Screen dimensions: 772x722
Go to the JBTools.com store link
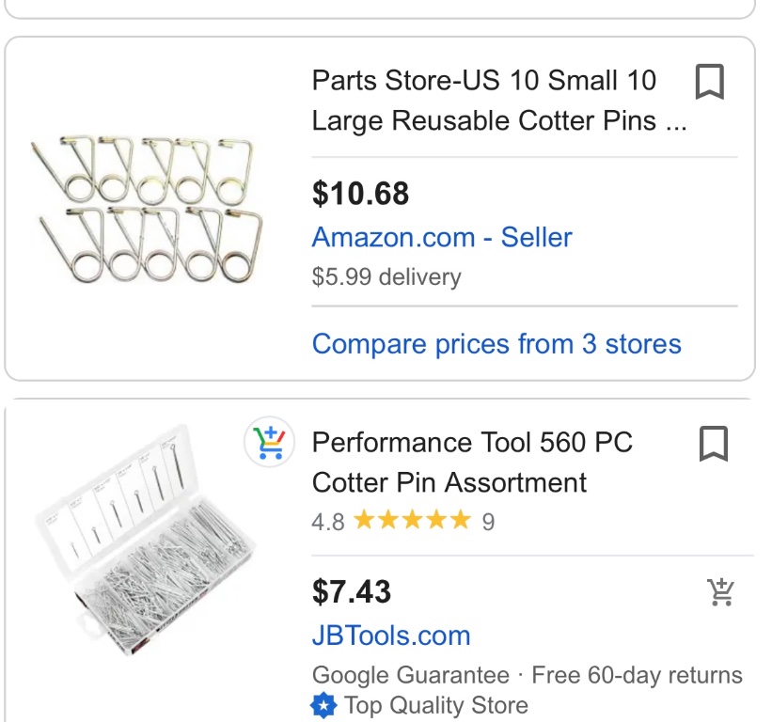[391, 636]
